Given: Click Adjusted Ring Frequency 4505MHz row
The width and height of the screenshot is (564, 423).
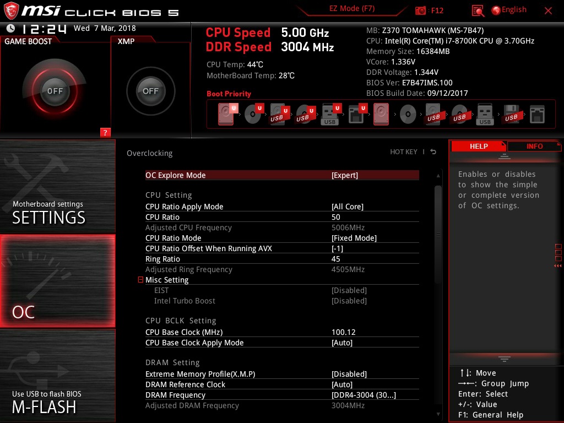Looking at the screenshot, I should [282, 269].
